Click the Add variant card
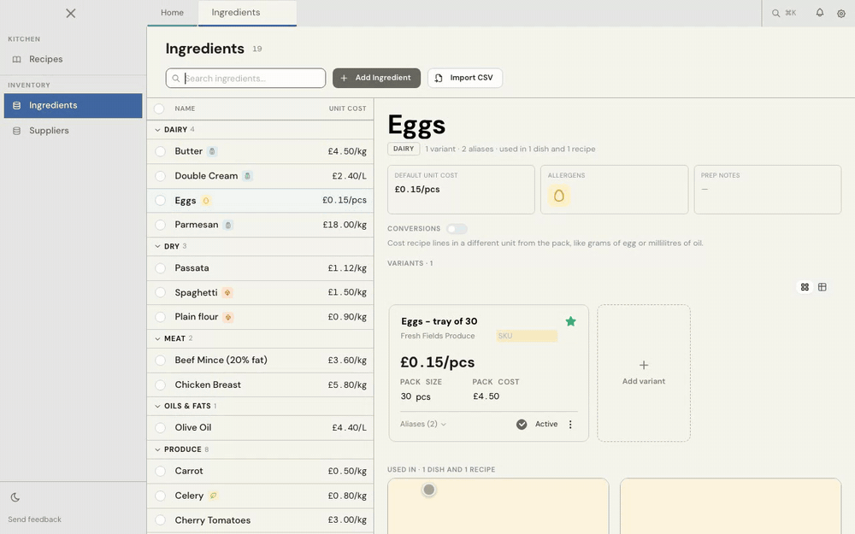Image resolution: width=855 pixels, height=534 pixels. coord(644,373)
